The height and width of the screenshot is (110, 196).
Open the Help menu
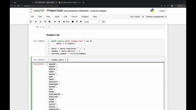tap(95, 16)
